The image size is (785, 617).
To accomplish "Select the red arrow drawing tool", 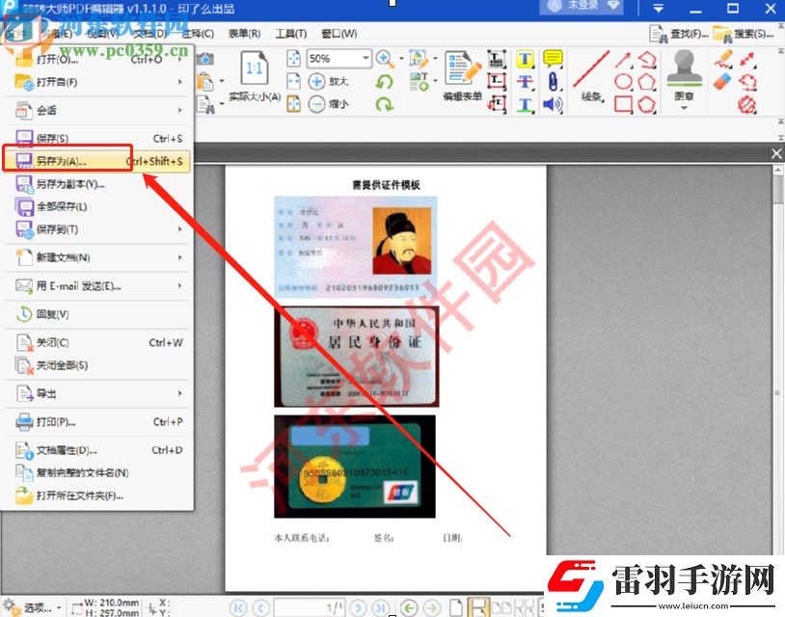I will [x=623, y=60].
